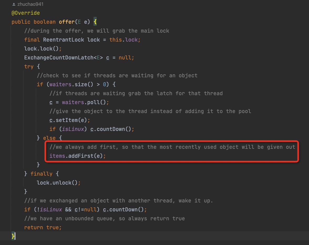Click the 'we always add first' comment
This screenshot has height=245, width=309.
pos(172,147)
